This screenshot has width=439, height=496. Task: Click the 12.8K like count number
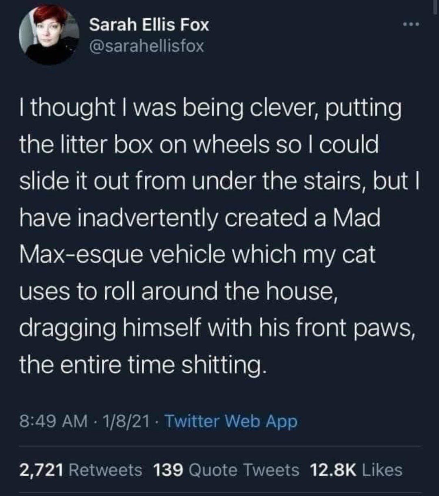[333, 470]
